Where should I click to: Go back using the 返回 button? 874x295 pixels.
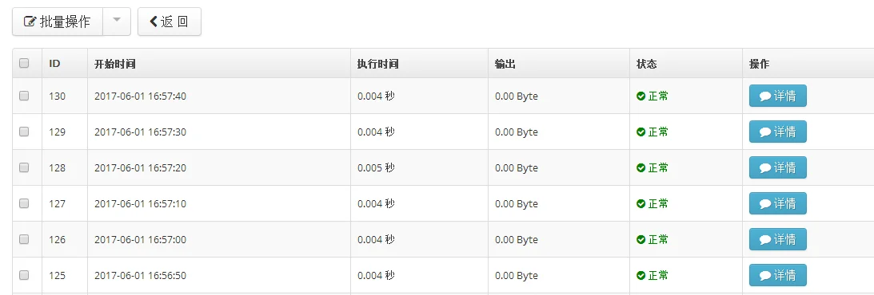[x=169, y=22]
